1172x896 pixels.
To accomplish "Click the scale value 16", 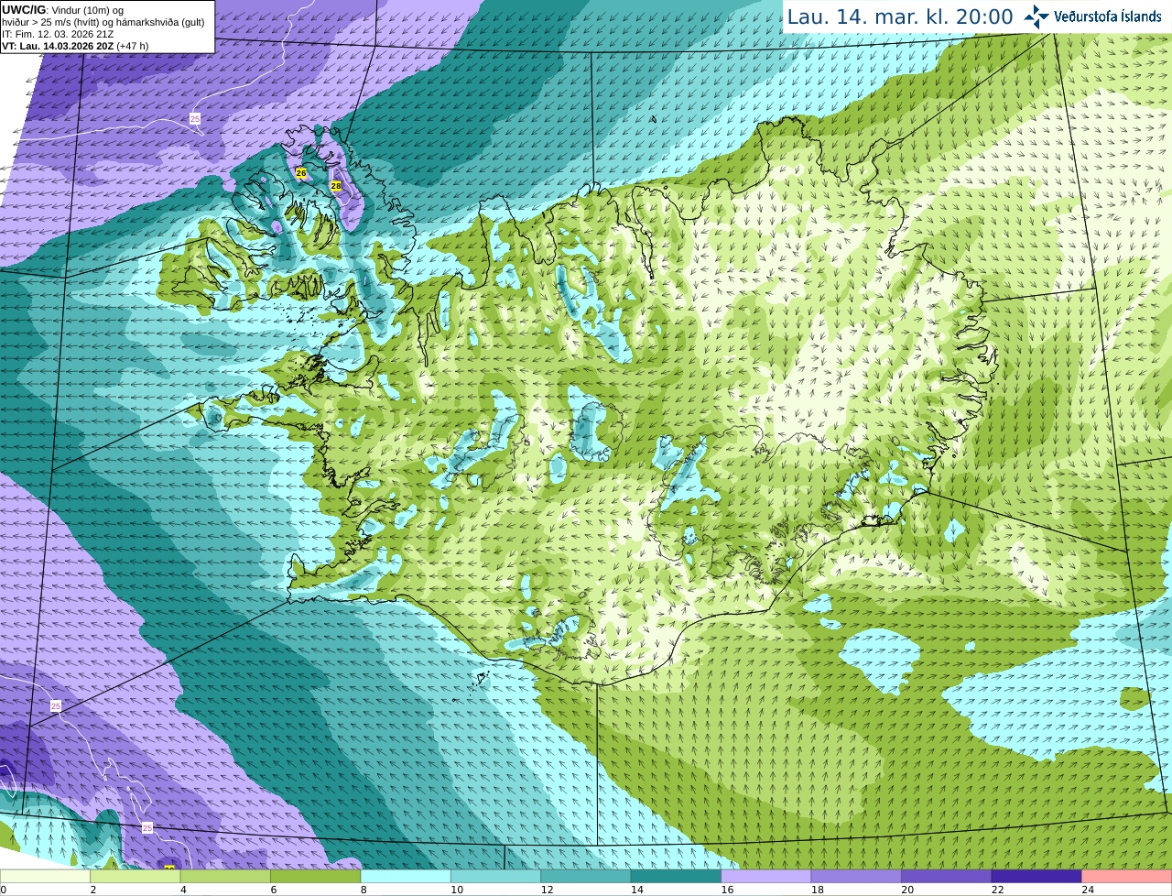I will pyautogui.click(x=727, y=890).
